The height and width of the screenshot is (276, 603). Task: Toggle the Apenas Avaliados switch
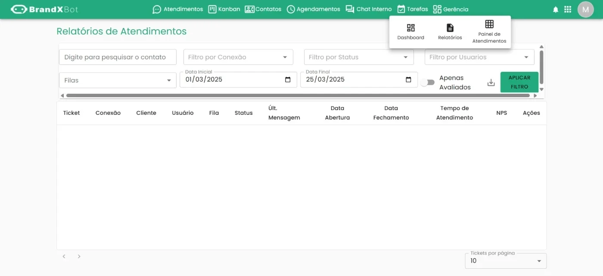[428, 83]
